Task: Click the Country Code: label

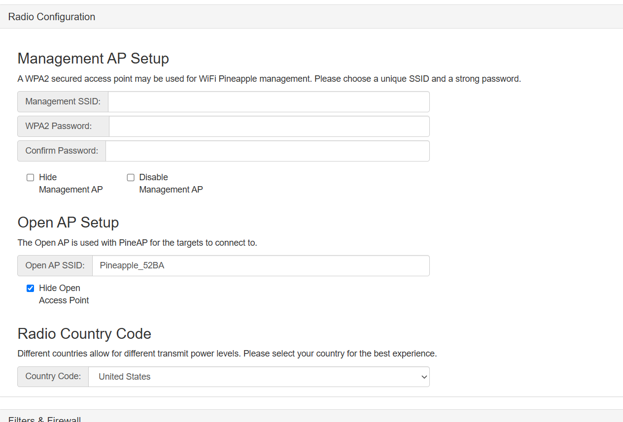Action: (53, 377)
